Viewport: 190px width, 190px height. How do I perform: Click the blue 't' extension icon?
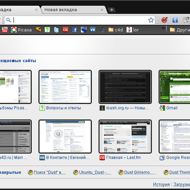coord(175,20)
